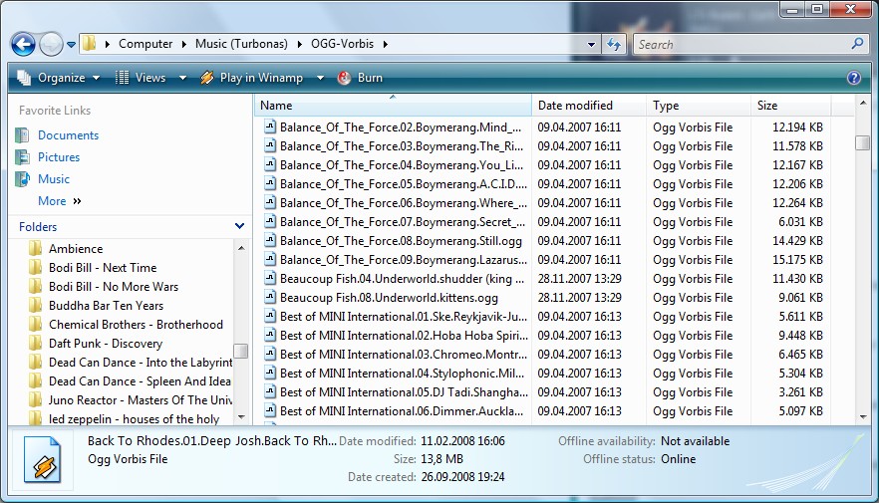Screen dimensions: 879x503
Task: Click the search magnifier icon
Action: pos(857,44)
